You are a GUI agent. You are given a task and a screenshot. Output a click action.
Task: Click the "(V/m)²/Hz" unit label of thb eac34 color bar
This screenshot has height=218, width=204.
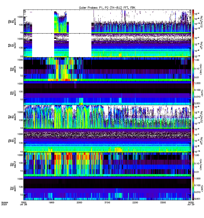tap(202, 22)
